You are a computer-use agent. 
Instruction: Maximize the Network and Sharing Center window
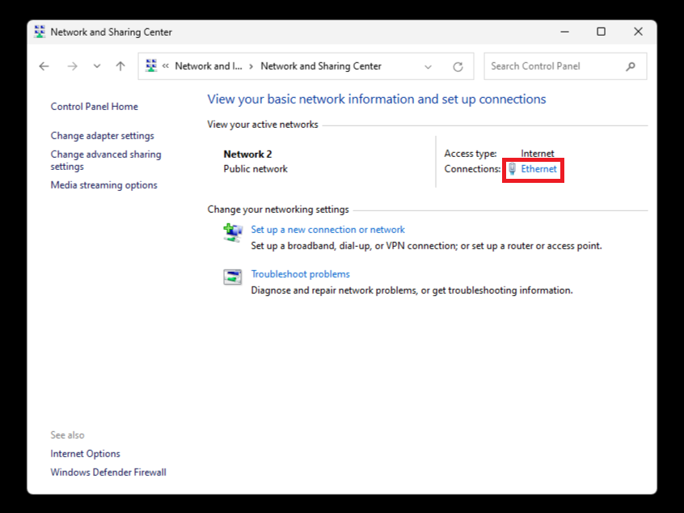click(x=601, y=32)
